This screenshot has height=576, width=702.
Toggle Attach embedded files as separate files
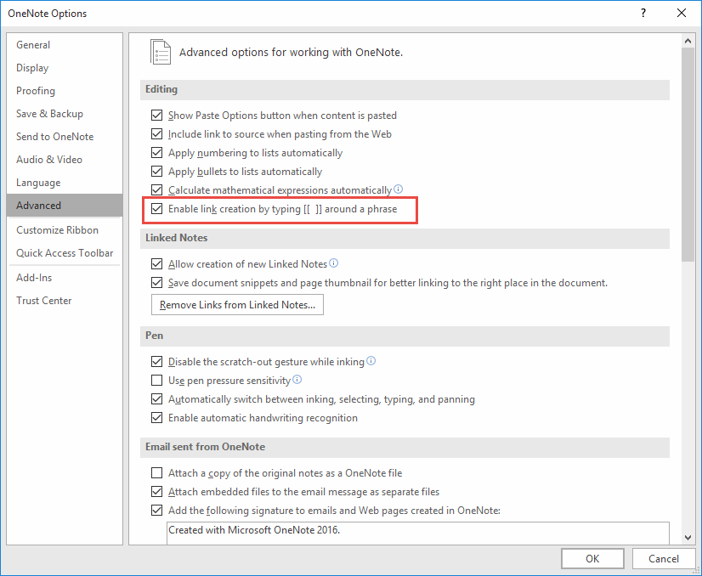point(156,492)
